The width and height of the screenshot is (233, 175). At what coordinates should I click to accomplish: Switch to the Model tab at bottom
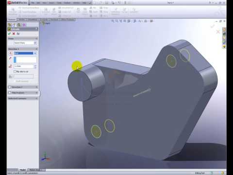(x=23, y=170)
